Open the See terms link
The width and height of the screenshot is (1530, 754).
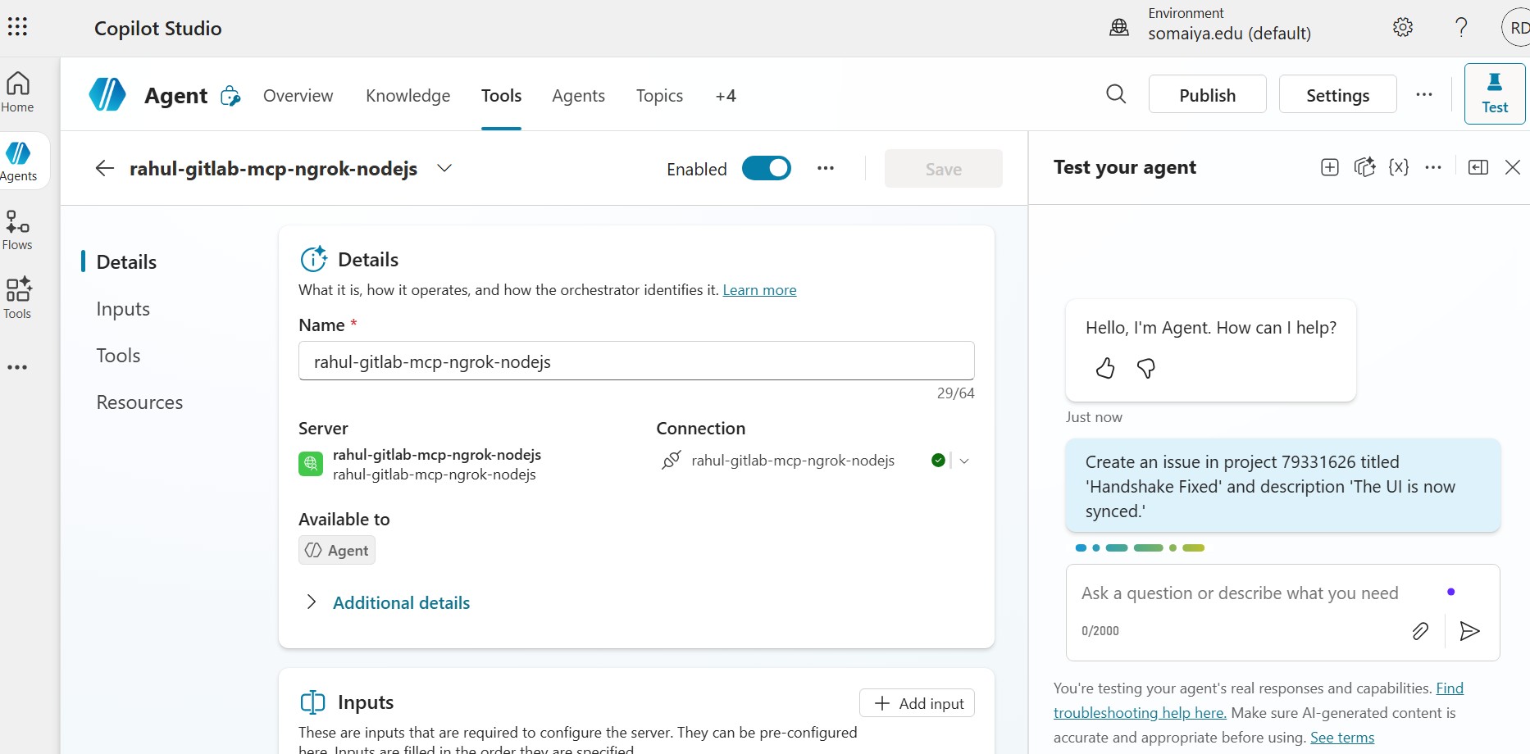coord(1342,738)
